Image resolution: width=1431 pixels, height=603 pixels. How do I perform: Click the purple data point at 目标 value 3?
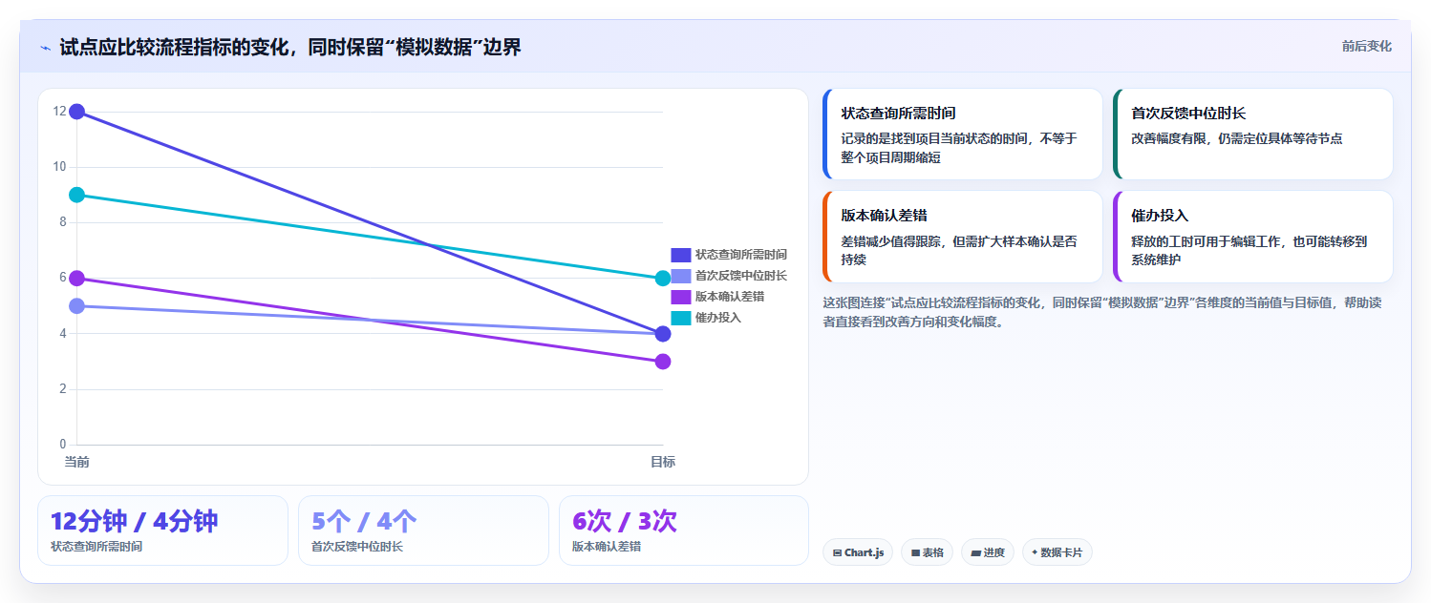click(663, 362)
